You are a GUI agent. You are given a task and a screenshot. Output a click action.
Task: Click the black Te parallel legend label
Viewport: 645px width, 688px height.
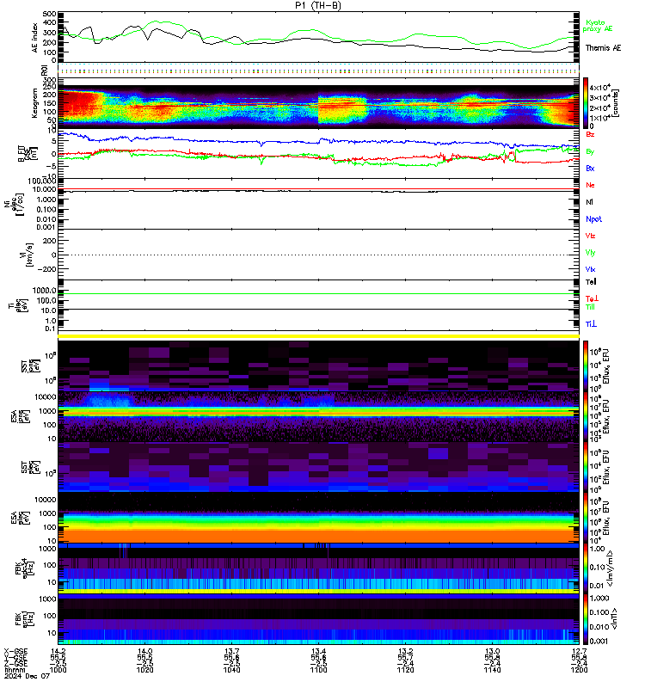coord(591,282)
